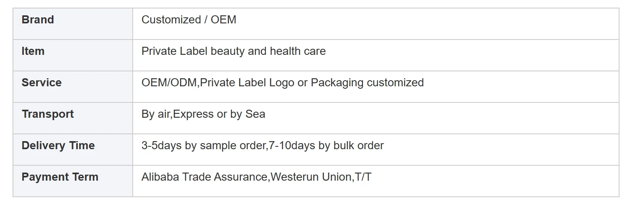Viewport: 628px width, 200px height.
Task: Click Alibaba Trade Assurance payment text
Action: [x=204, y=177]
